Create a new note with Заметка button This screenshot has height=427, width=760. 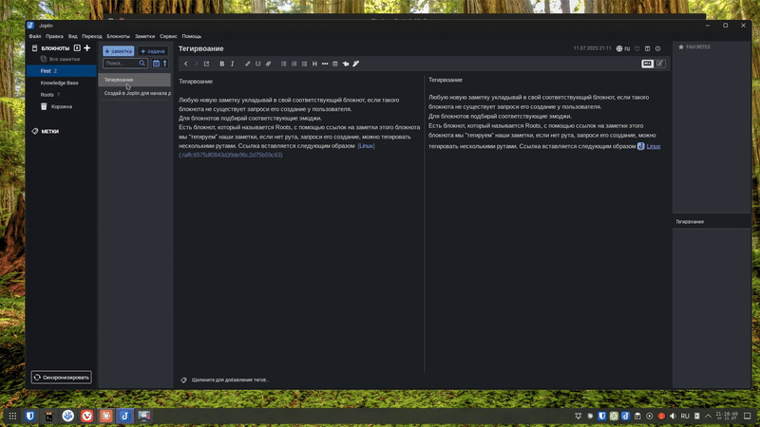click(118, 51)
